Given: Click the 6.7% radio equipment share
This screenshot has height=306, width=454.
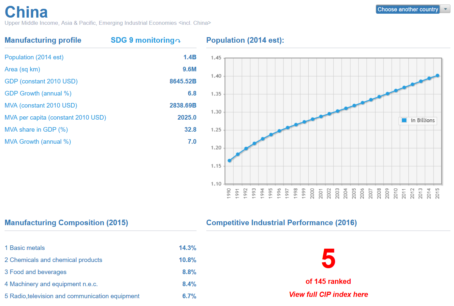Looking at the screenshot, I should click(x=189, y=296).
